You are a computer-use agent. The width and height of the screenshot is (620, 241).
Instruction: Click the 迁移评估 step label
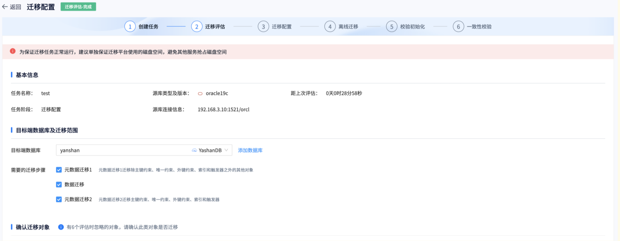point(215,27)
